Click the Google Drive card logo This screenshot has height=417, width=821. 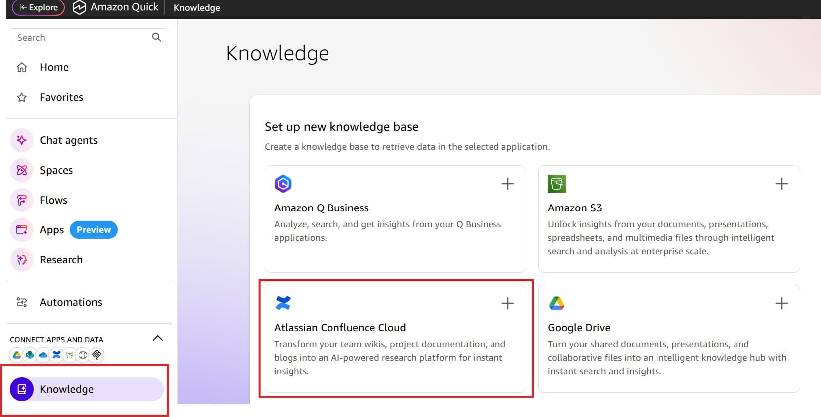557,303
